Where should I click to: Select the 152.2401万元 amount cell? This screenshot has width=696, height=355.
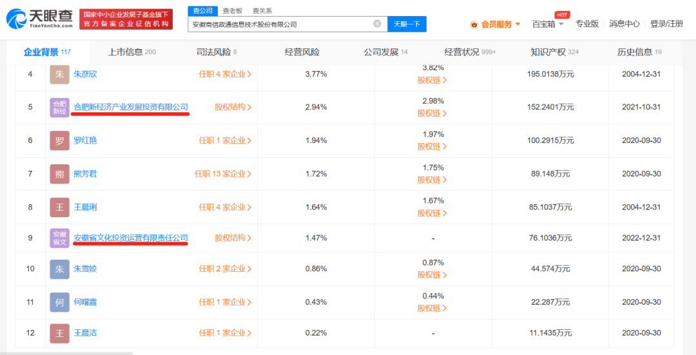[x=550, y=107]
